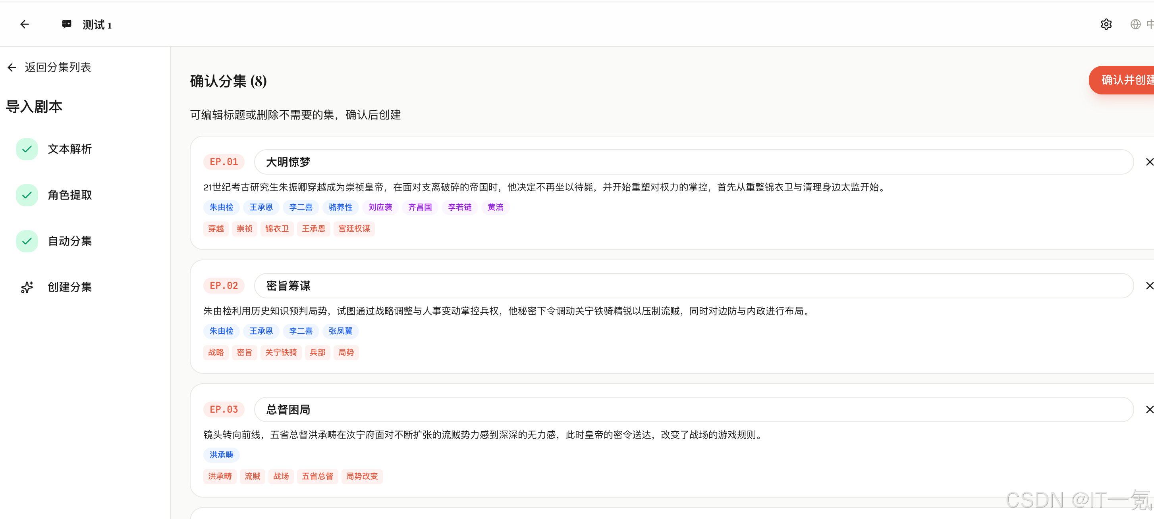Click the 自动分集 green checkmark icon
The image size is (1154, 519).
click(x=27, y=241)
